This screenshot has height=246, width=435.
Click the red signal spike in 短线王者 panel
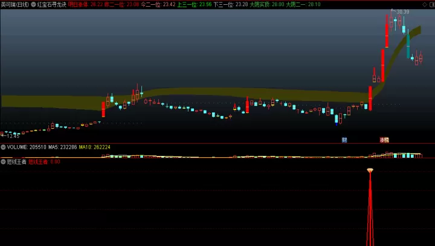point(370,209)
